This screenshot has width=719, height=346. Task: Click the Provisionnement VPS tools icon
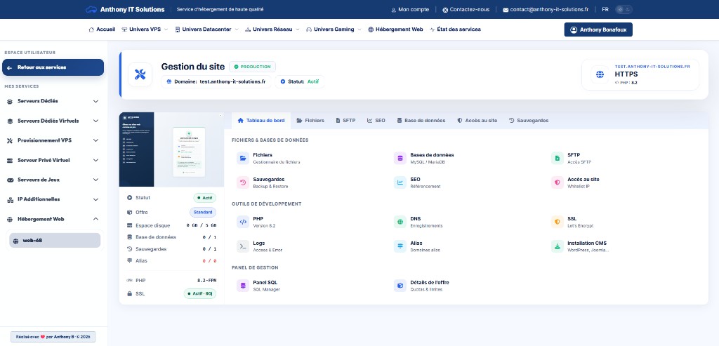tap(10, 140)
